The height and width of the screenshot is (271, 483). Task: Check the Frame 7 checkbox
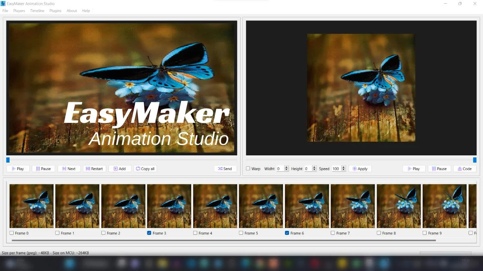click(333, 233)
